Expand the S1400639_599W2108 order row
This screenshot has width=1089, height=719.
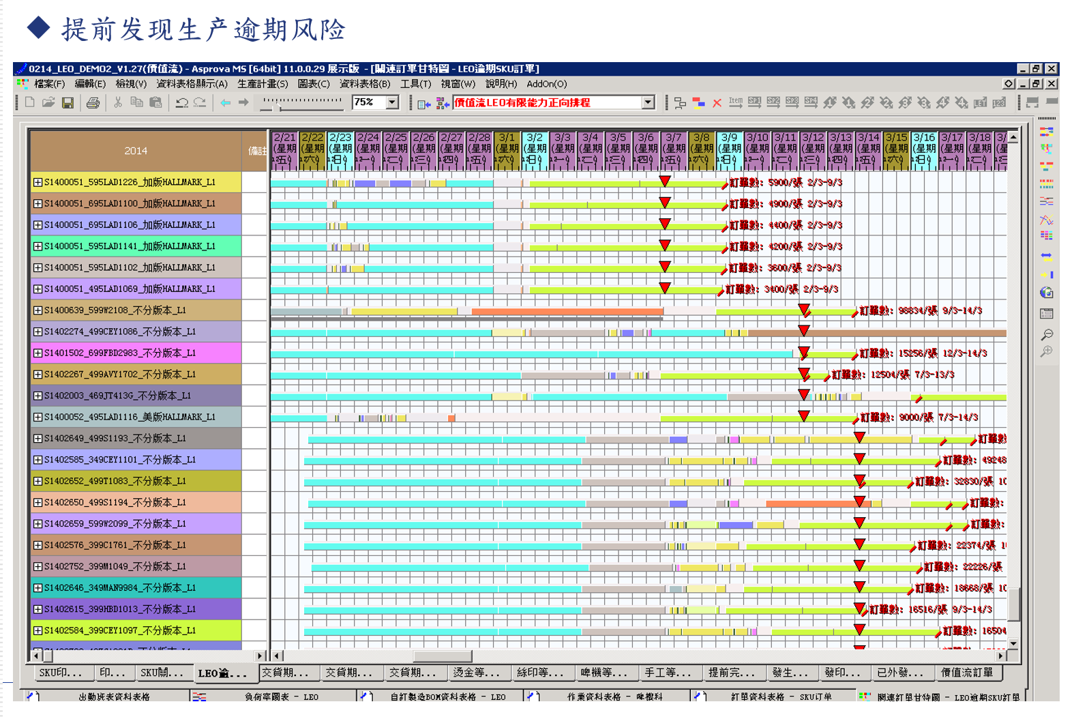[x=38, y=310]
